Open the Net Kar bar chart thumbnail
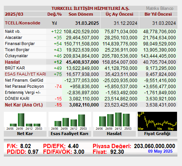This screenshot has height=166, width=182. (x=25, y=121)
